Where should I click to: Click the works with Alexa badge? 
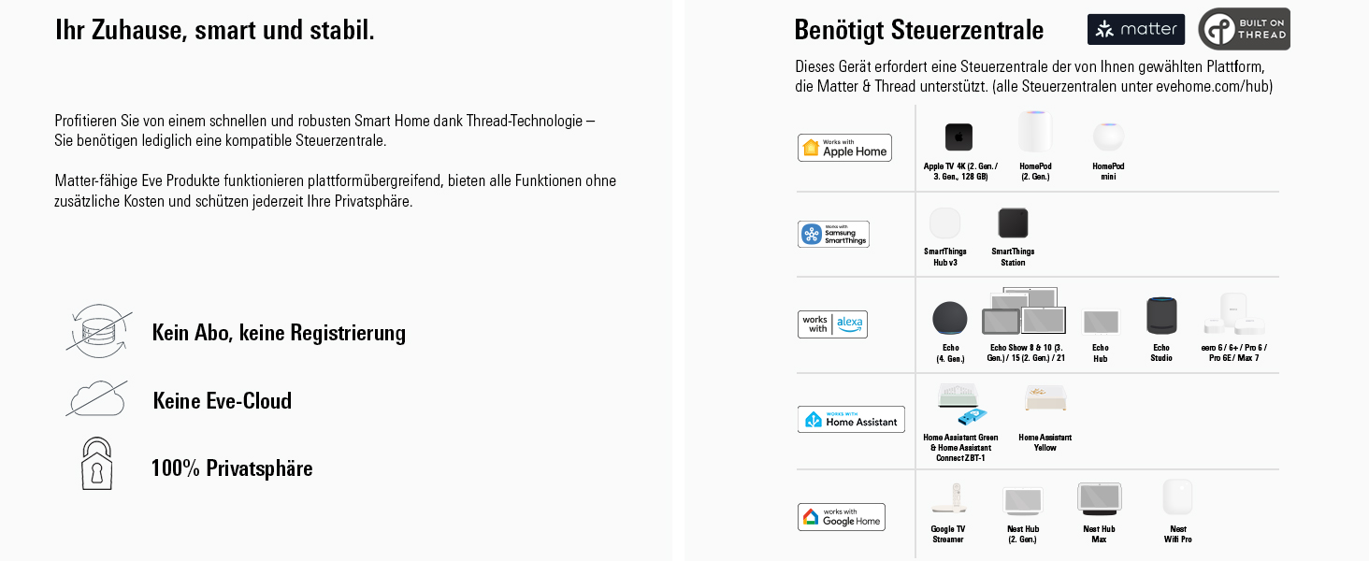click(832, 324)
